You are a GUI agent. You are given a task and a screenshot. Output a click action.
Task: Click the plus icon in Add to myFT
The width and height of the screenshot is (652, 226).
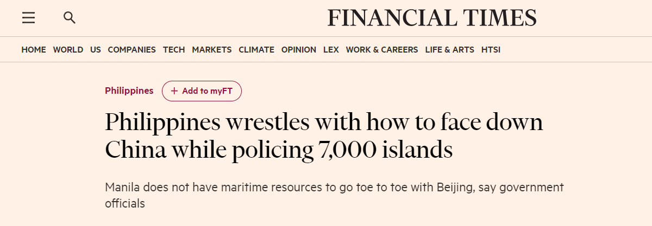point(174,91)
